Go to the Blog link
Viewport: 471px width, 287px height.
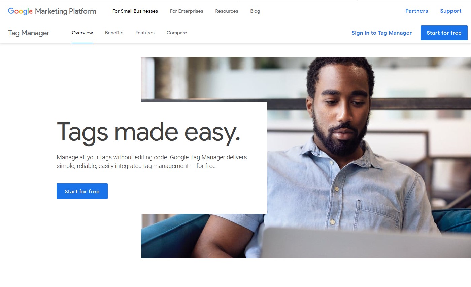(255, 11)
